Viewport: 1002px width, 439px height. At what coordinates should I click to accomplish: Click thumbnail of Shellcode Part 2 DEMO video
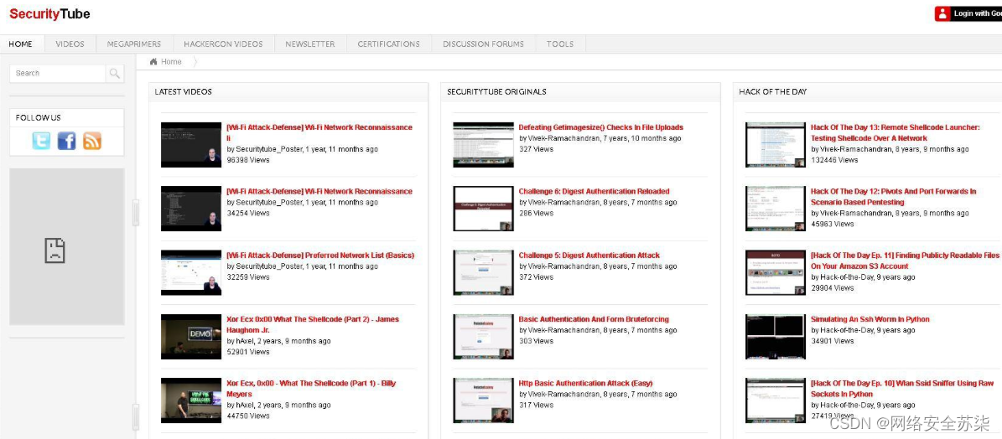click(x=191, y=336)
